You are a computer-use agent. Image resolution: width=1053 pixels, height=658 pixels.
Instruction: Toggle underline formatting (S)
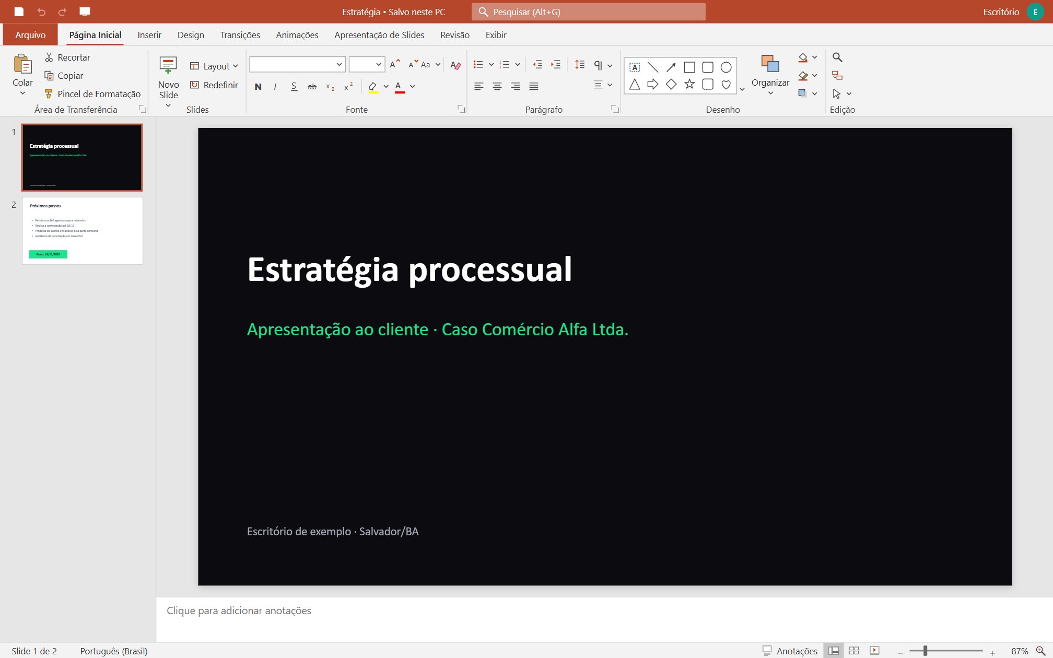pos(294,87)
